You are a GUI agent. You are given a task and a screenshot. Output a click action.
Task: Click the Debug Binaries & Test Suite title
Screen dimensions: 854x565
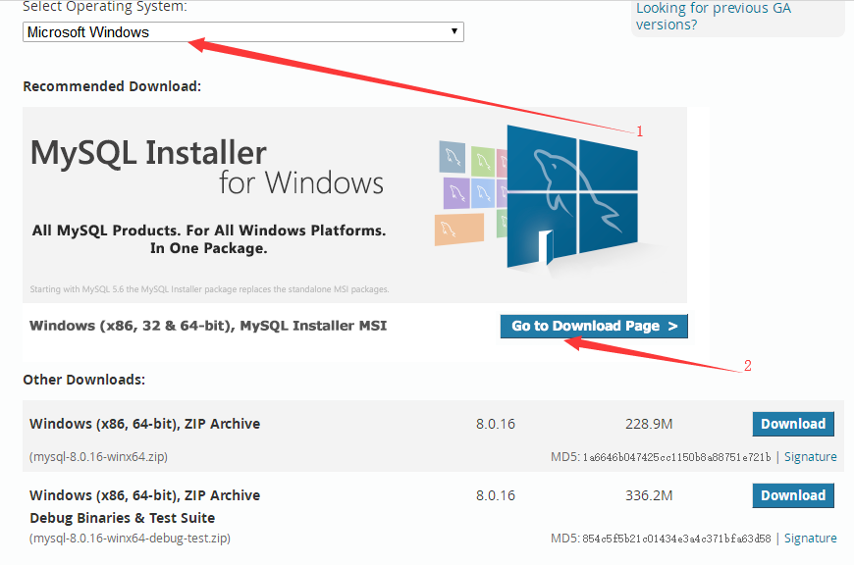tap(123, 518)
